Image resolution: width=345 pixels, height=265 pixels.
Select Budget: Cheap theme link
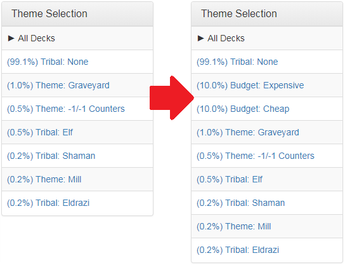243,109
